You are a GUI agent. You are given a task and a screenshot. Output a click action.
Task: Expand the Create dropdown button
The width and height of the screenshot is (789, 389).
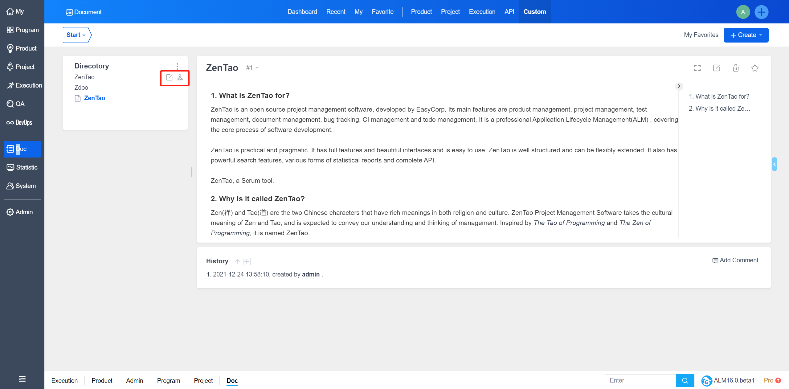point(746,35)
